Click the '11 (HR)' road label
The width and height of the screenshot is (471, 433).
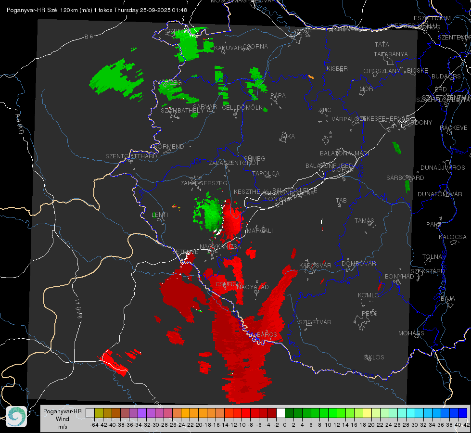point(78,308)
